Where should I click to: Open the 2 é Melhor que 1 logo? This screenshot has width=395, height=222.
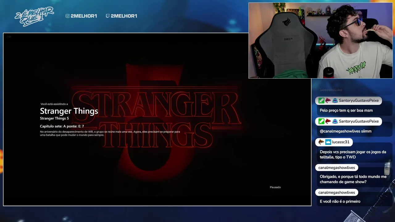[x=34, y=16]
